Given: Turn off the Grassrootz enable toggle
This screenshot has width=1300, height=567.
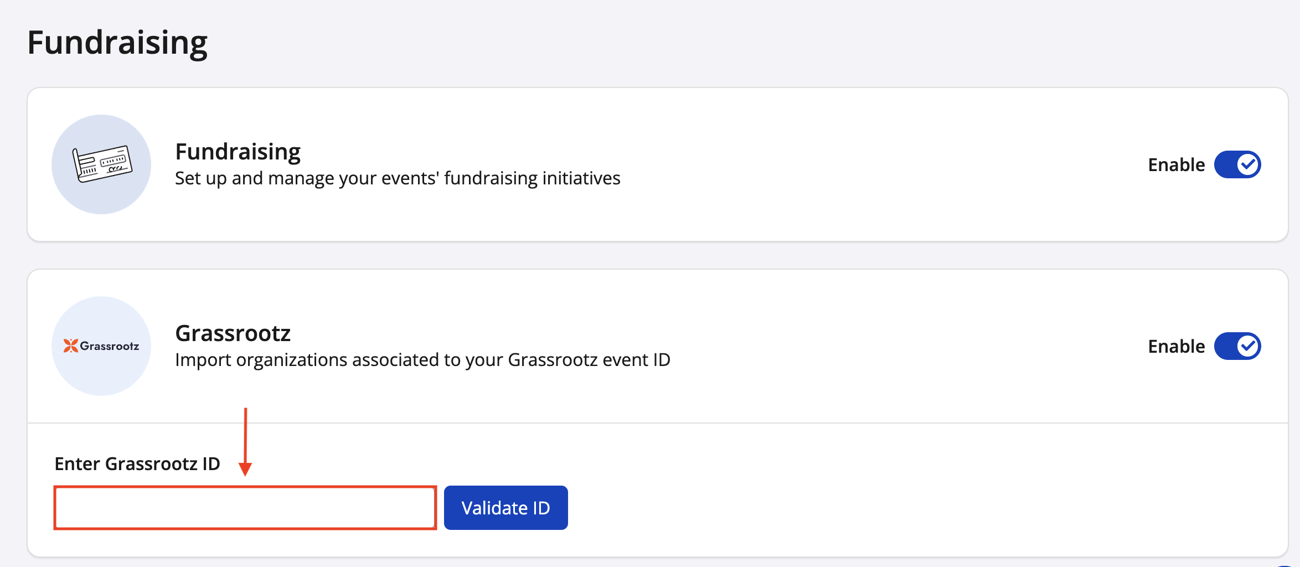Looking at the screenshot, I should [1237, 346].
